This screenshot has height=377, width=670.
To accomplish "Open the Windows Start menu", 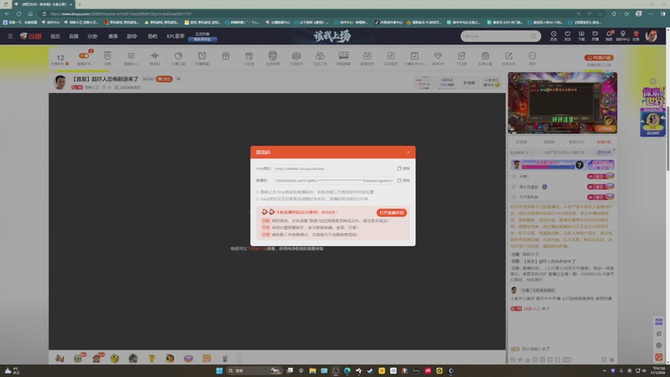I will click(x=219, y=370).
